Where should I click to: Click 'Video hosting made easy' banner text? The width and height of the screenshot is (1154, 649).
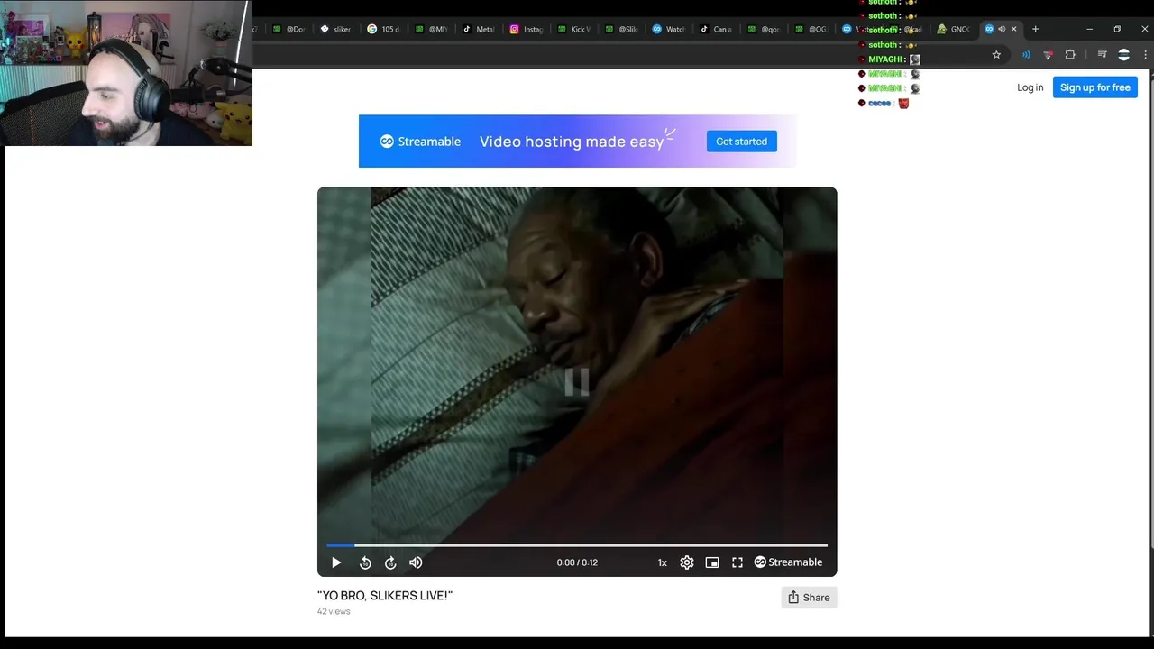[x=572, y=142]
